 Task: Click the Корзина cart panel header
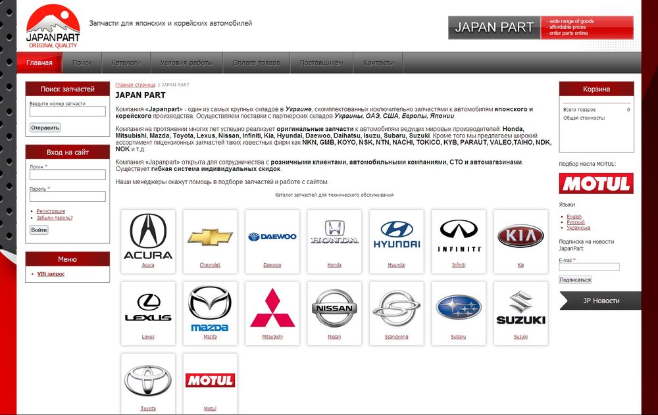tap(596, 89)
